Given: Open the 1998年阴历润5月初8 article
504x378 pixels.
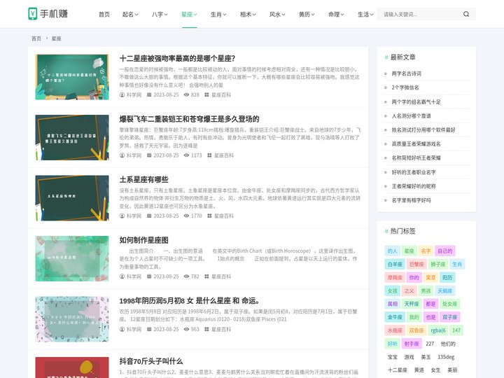Looking at the screenshot, I should tap(190, 301).
